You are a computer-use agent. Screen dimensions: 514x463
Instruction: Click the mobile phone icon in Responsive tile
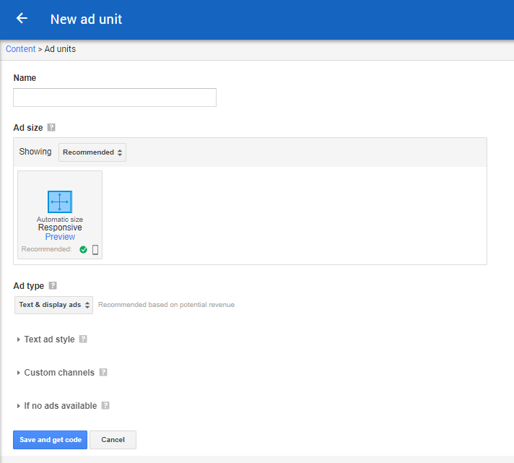(95, 249)
